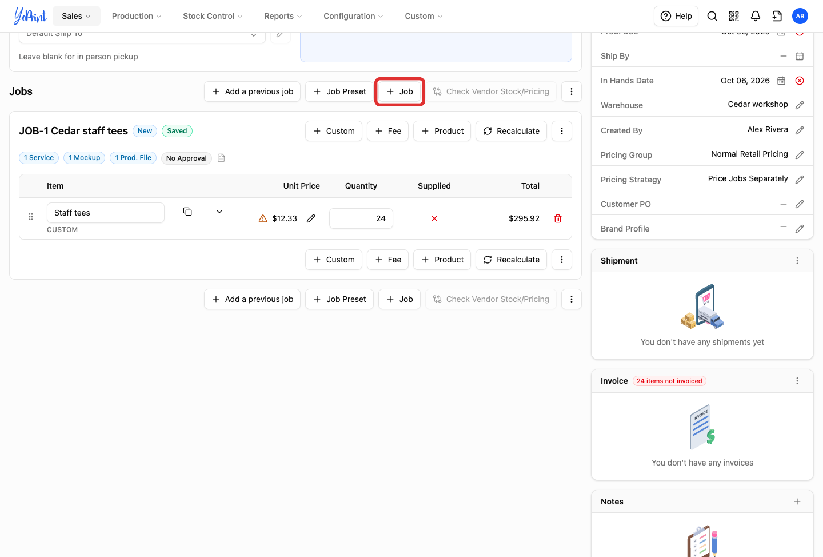Open the job notes document icon
Image resolution: width=823 pixels, height=557 pixels.
[x=221, y=158]
